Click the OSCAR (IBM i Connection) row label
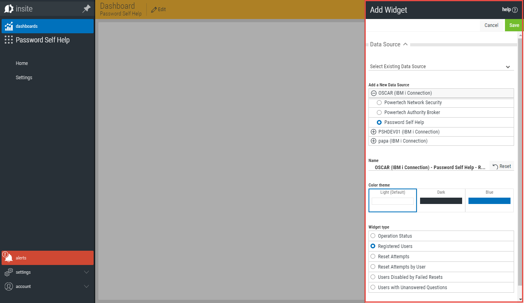 tap(405, 93)
